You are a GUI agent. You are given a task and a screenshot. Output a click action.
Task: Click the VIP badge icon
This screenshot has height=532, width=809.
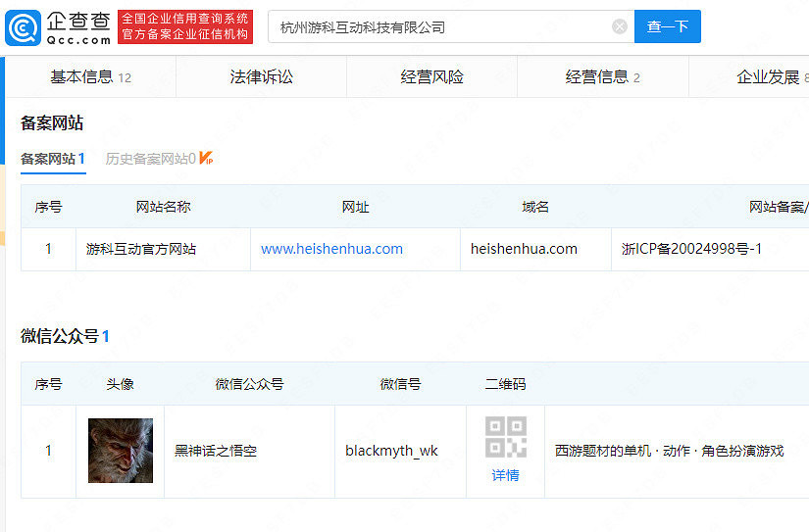pyautogui.click(x=206, y=158)
